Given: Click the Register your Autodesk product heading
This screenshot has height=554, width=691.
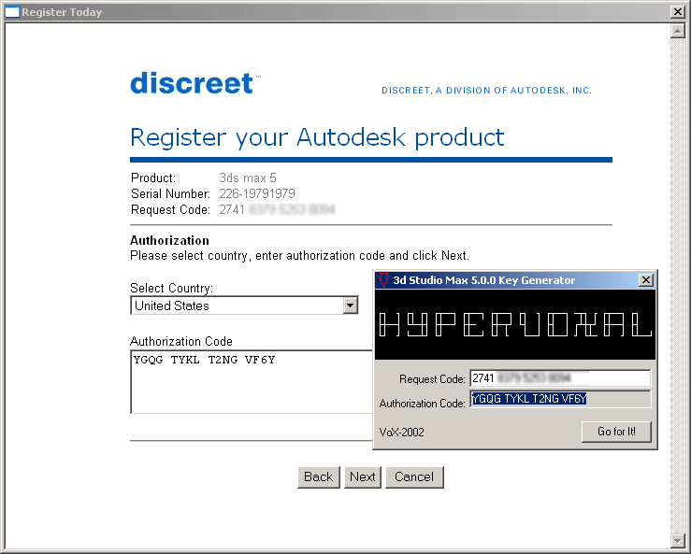Looking at the screenshot, I should [317, 137].
